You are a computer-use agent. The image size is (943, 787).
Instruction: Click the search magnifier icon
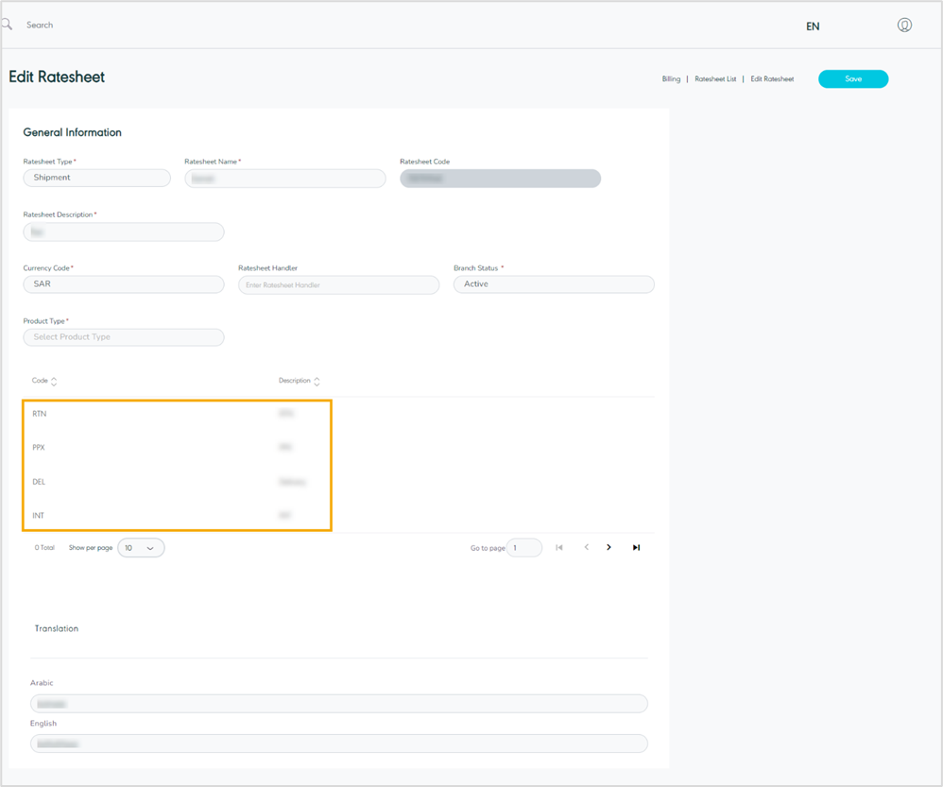point(7,25)
